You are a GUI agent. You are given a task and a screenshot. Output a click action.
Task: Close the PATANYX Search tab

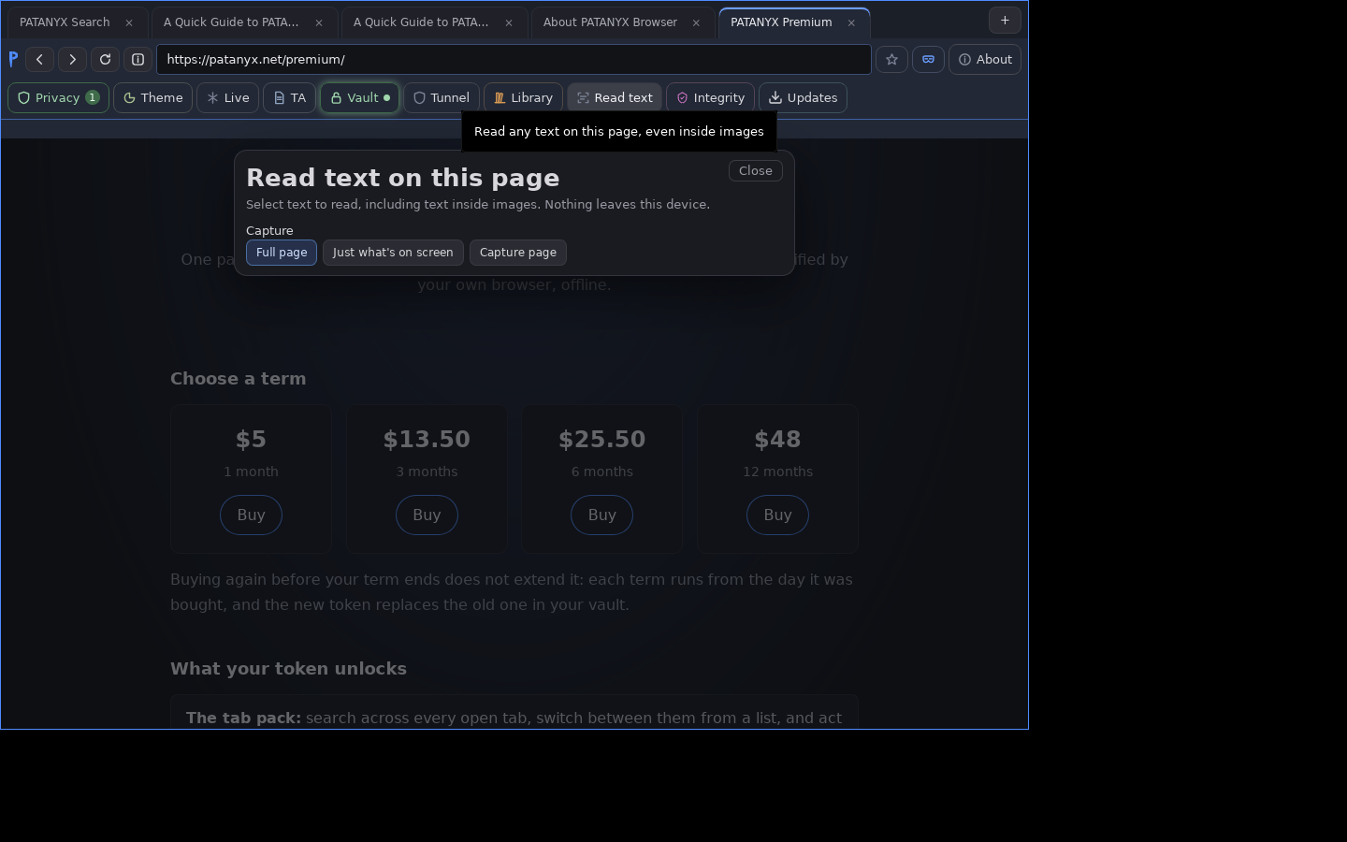click(129, 22)
